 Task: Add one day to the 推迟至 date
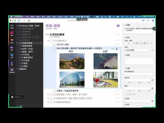(129, 82)
